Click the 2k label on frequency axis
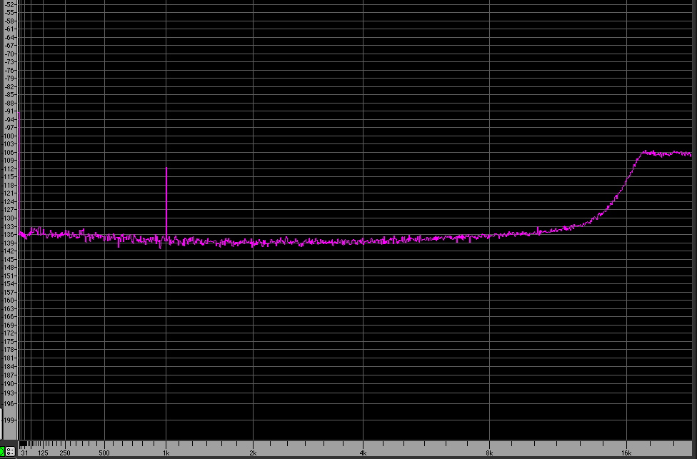The width and height of the screenshot is (697, 459). click(x=253, y=453)
